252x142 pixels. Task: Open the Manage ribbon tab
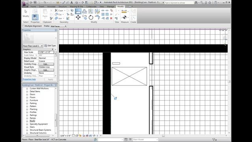click(x=110, y=6)
